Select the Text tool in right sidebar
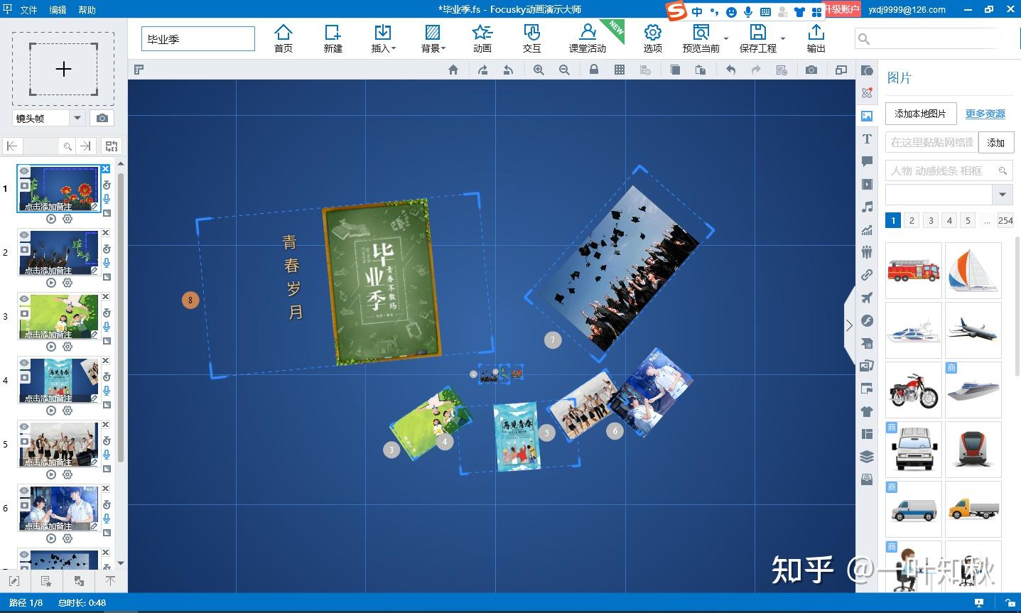The image size is (1021, 613). (867, 139)
